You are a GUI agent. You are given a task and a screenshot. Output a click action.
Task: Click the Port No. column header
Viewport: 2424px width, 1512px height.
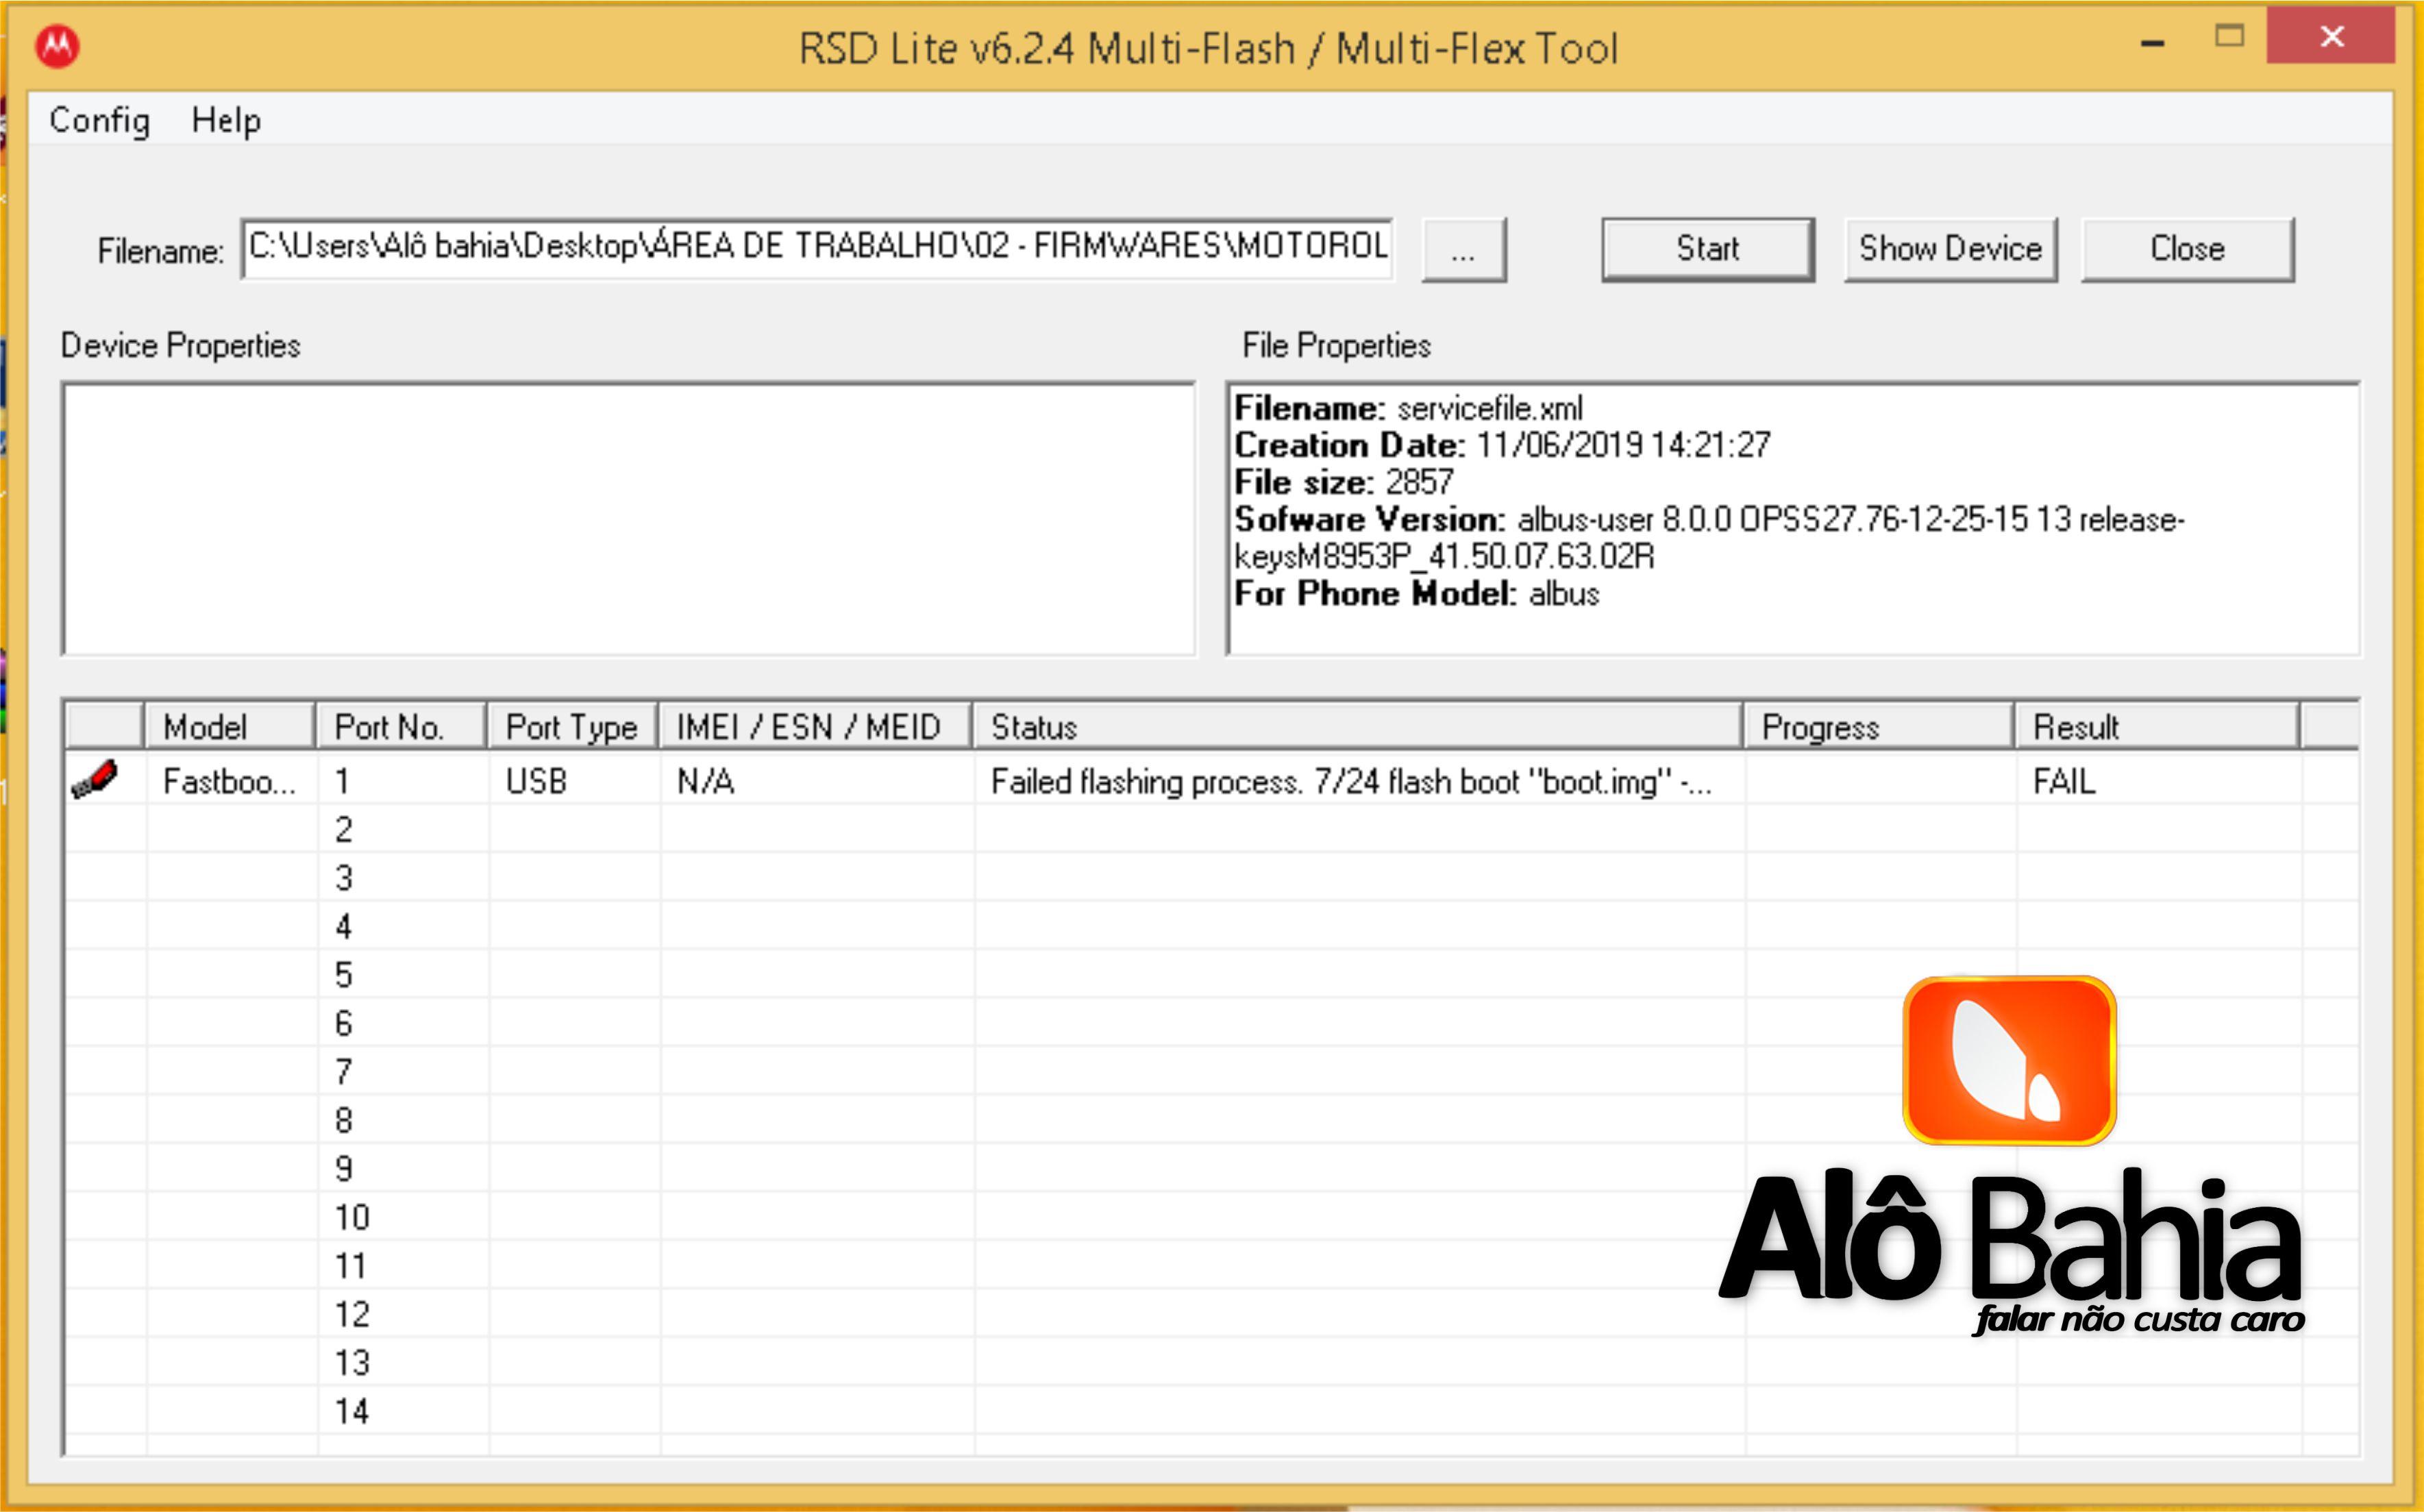(x=401, y=726)
